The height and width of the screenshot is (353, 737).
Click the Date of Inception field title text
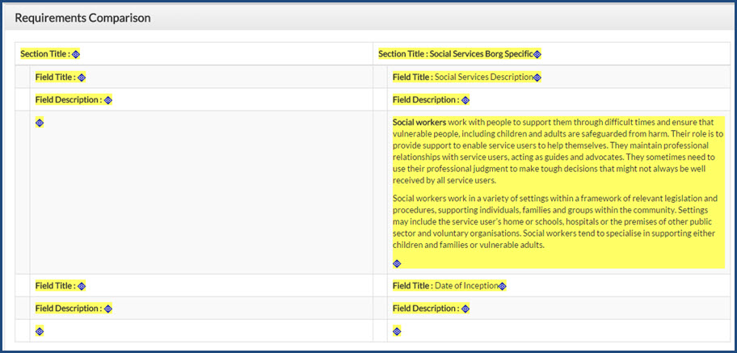466,286
